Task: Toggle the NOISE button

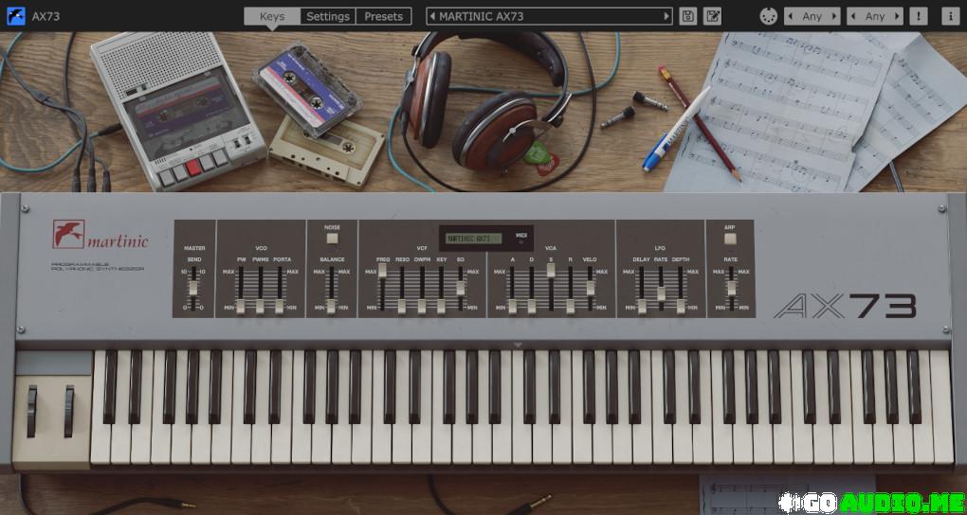Action: [x=333, y=239]
